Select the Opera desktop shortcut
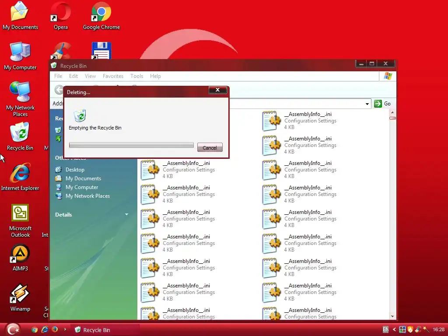The width and height of the screenshot is (448, 336). pos(60,16)
